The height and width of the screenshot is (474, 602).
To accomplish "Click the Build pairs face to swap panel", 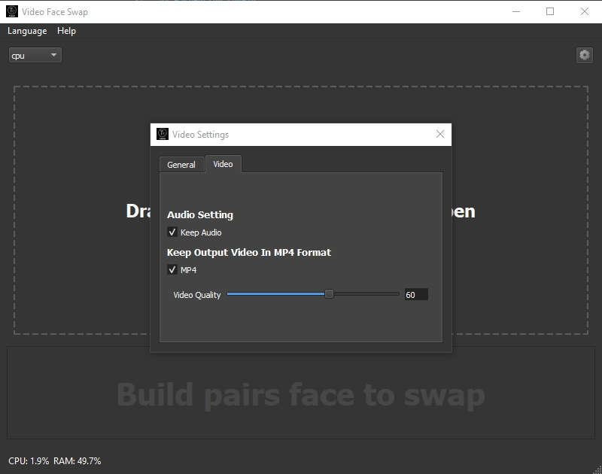I will (x=301, y=394).
